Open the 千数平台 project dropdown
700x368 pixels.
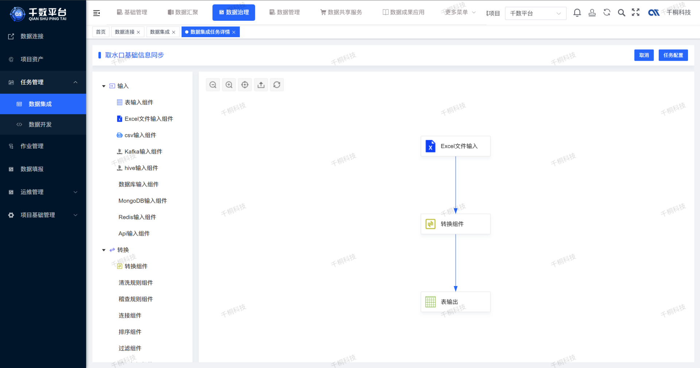coord(536,13)
